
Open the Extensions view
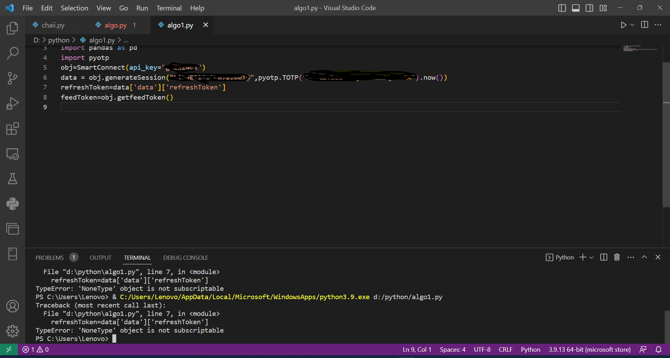[13, 129]
